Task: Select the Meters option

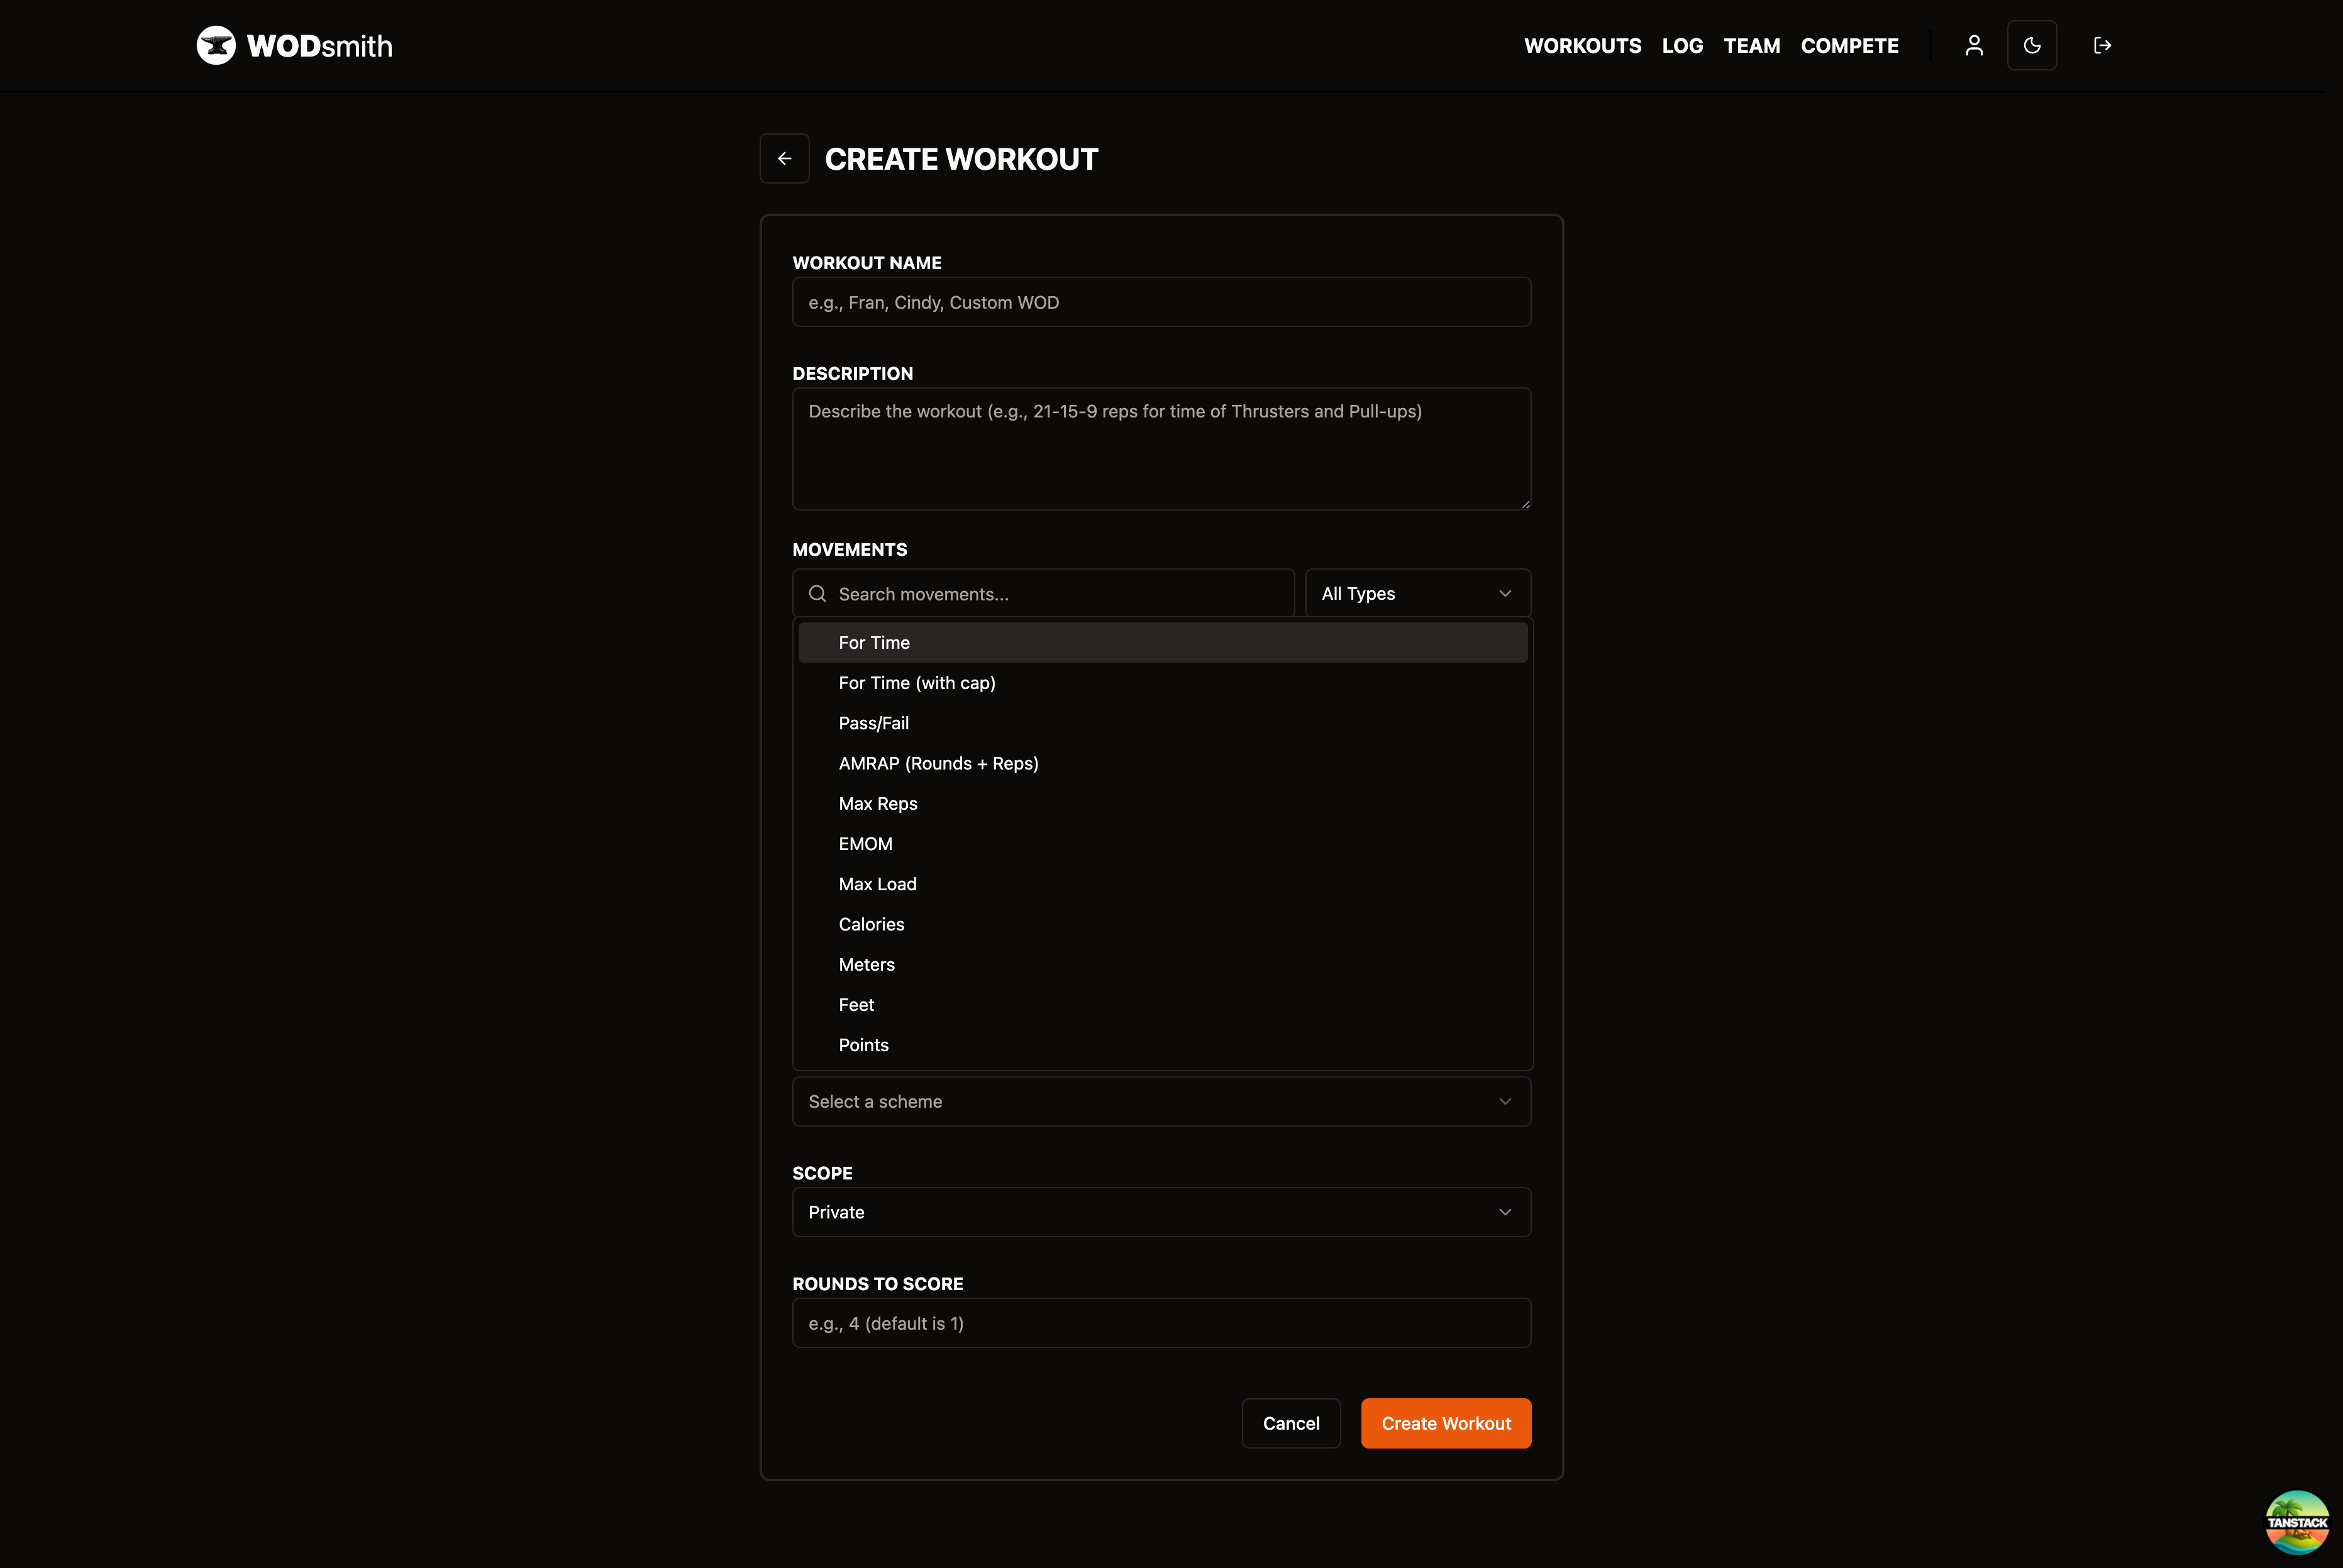Action: [x=1163, y=965]
